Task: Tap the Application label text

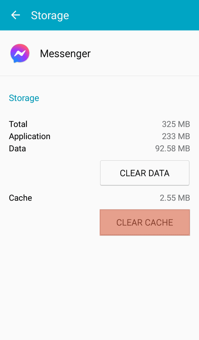Action: pos(29,136)
